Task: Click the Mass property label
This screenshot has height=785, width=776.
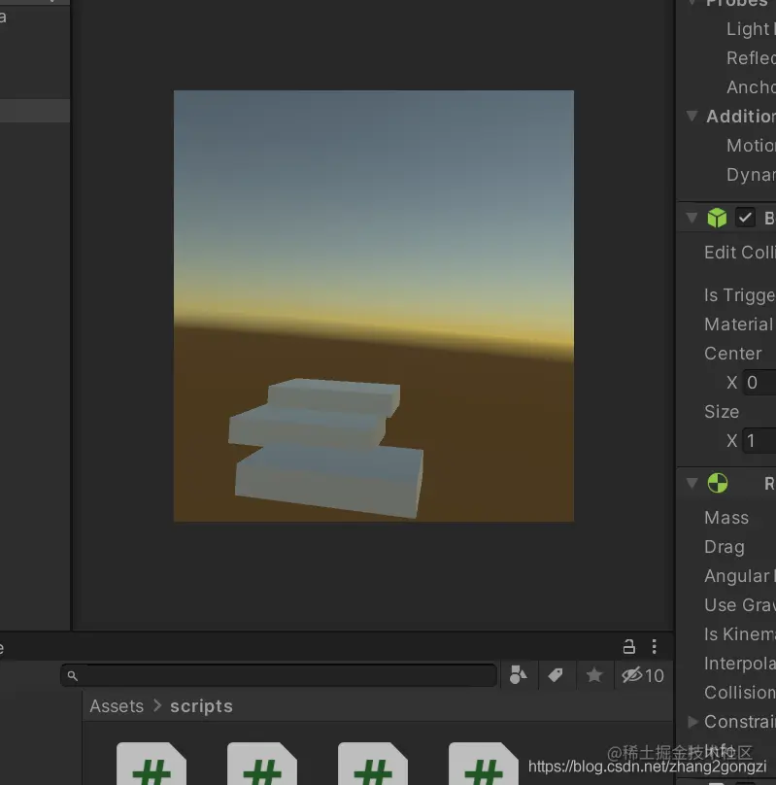Action: coord(726,518)
